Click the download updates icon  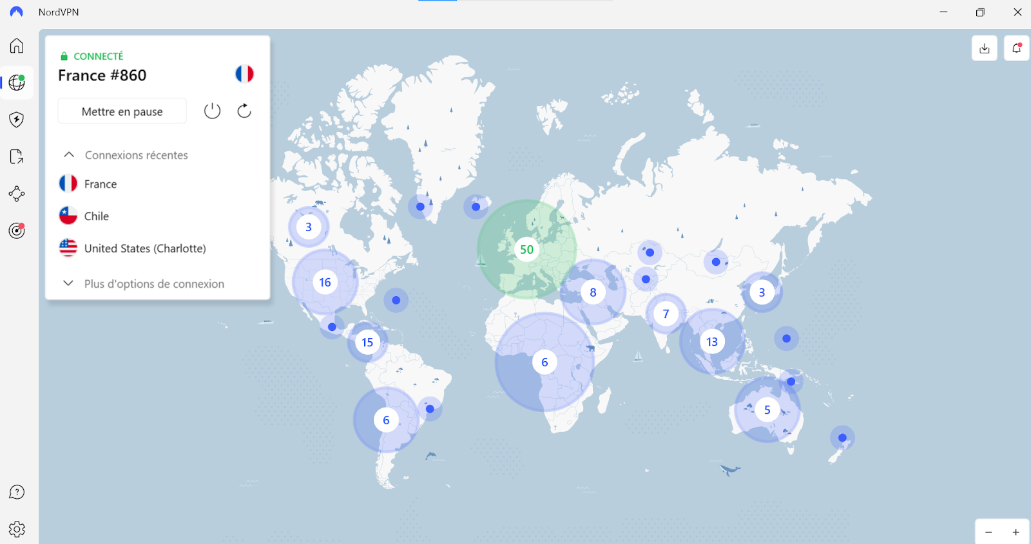click(985, 48)
